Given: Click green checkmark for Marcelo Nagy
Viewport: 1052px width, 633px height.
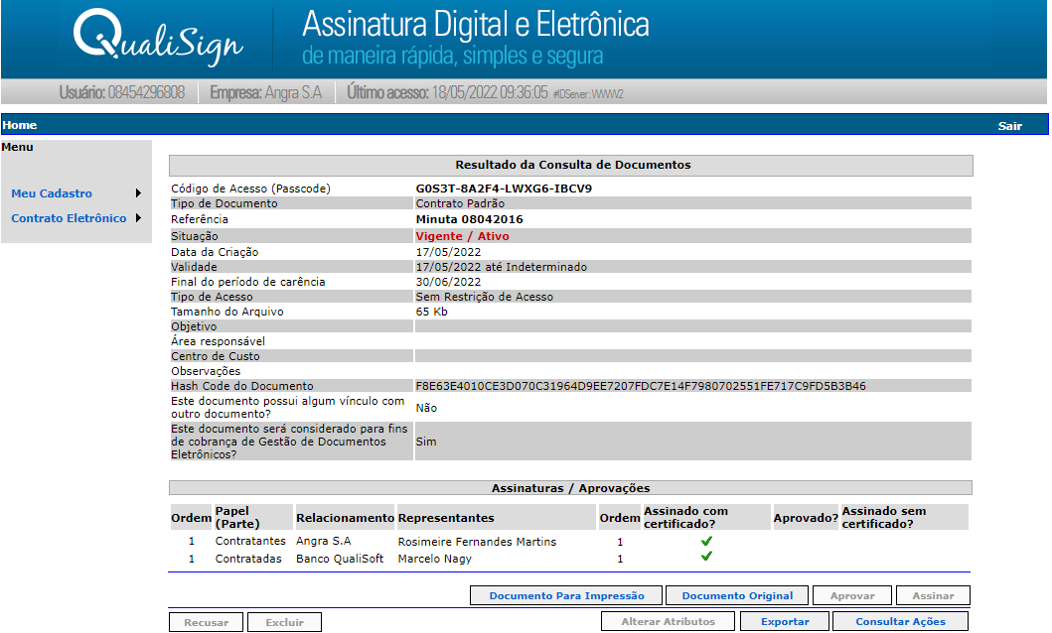Looking at the screenshot, I should pos(706,556).
